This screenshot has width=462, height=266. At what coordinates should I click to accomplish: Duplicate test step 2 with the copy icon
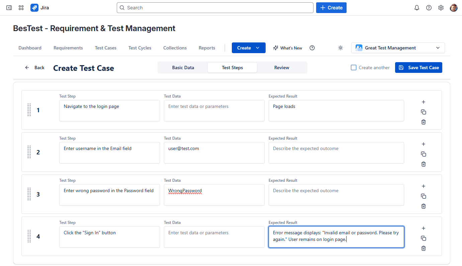423,154
